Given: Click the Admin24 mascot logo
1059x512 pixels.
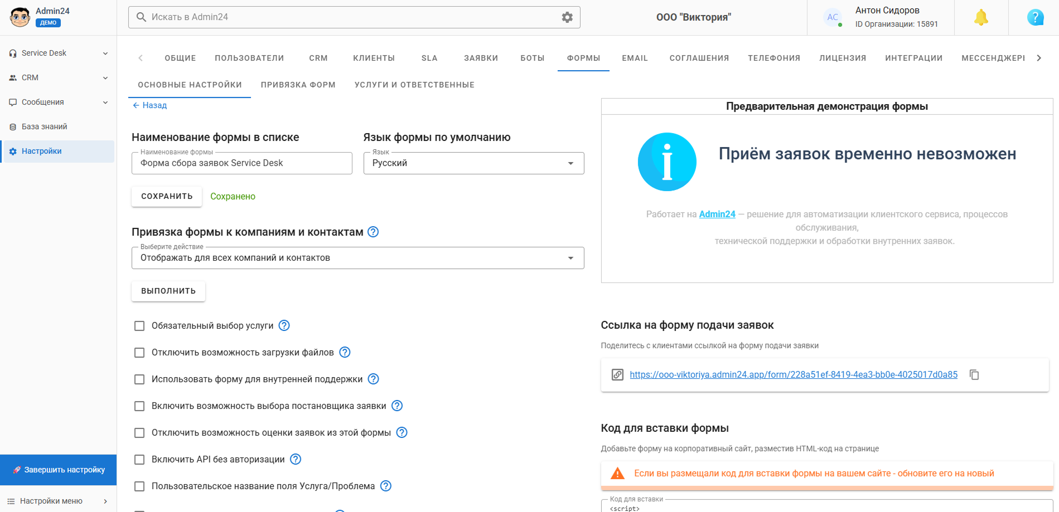Looking at the screenshot, I should (20, 17).
